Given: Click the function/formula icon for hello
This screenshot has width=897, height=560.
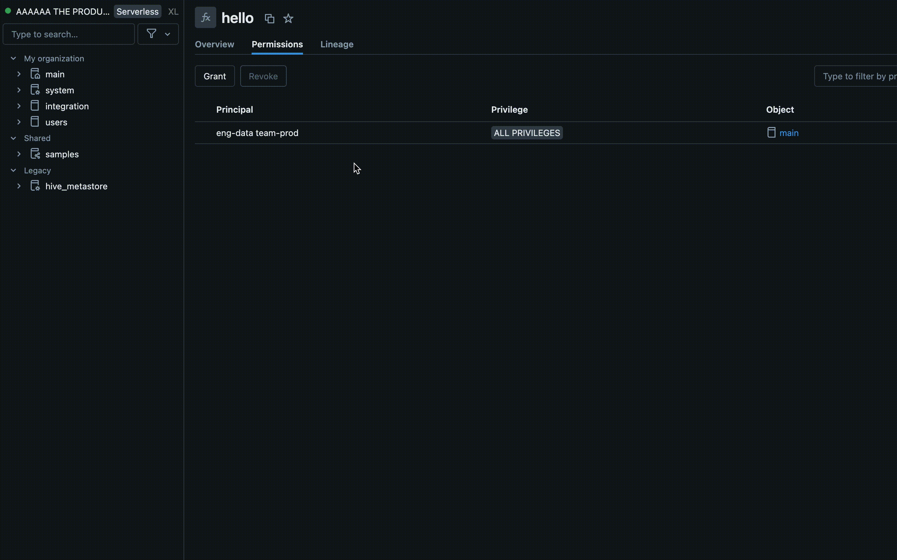Looking at the screenshot, I should (205, 17).
